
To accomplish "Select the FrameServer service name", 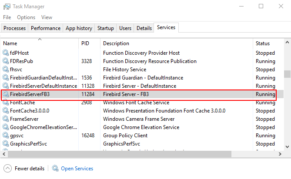I will 24,119.
